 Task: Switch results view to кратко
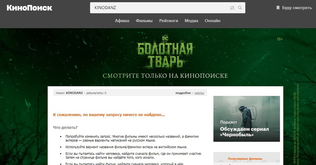coord(199,93)
